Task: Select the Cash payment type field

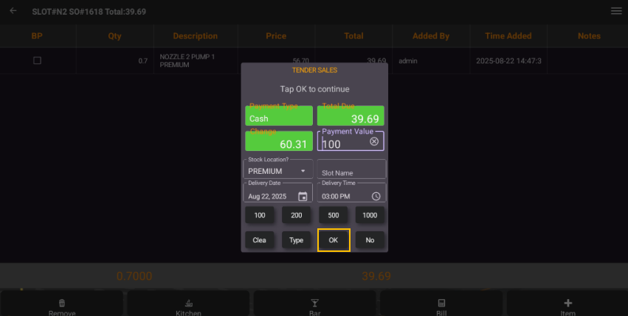Action: (x=278, y=118)
